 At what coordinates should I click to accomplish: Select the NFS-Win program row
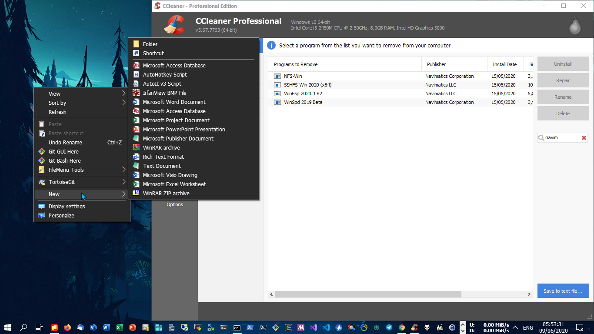[x=400, y=76]
